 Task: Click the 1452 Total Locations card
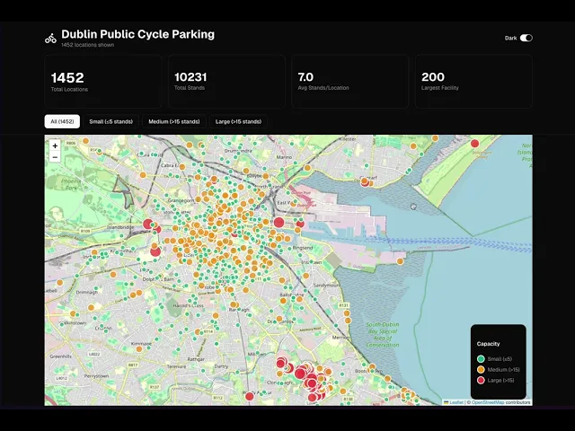tap(103, 82)
